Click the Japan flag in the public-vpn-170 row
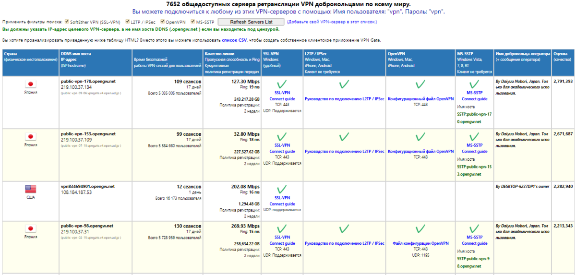576x275 pixels. [x=31, y=85]
